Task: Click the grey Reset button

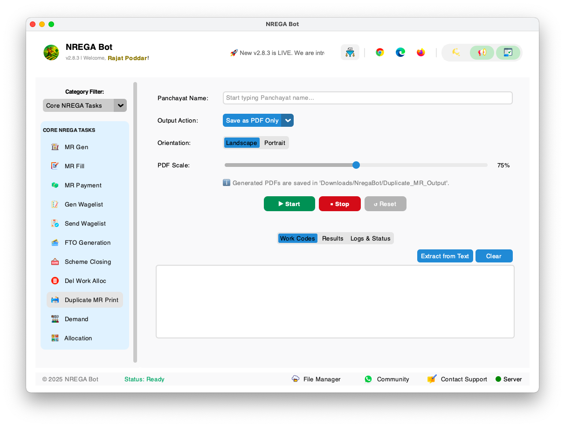Action: (x=386, y=204)
